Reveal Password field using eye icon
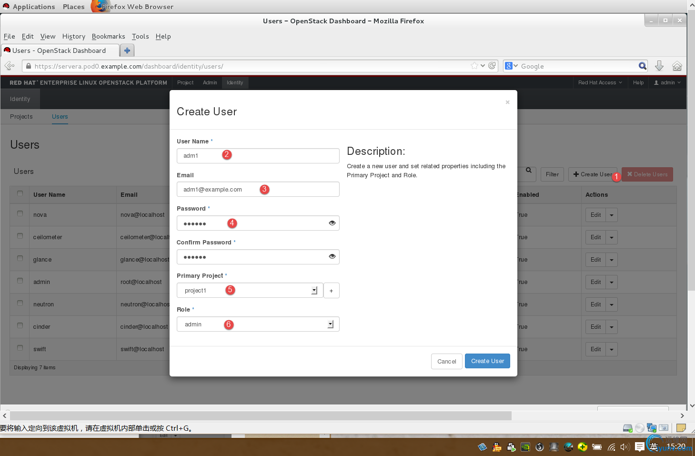 [332, 223]
